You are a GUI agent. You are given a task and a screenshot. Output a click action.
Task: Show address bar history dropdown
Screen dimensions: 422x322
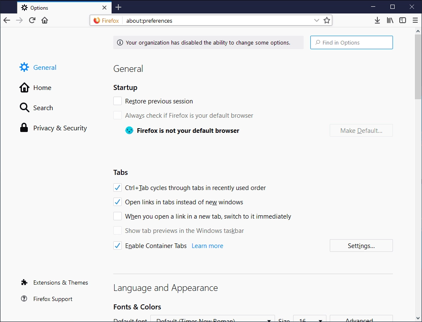(317, 21)
